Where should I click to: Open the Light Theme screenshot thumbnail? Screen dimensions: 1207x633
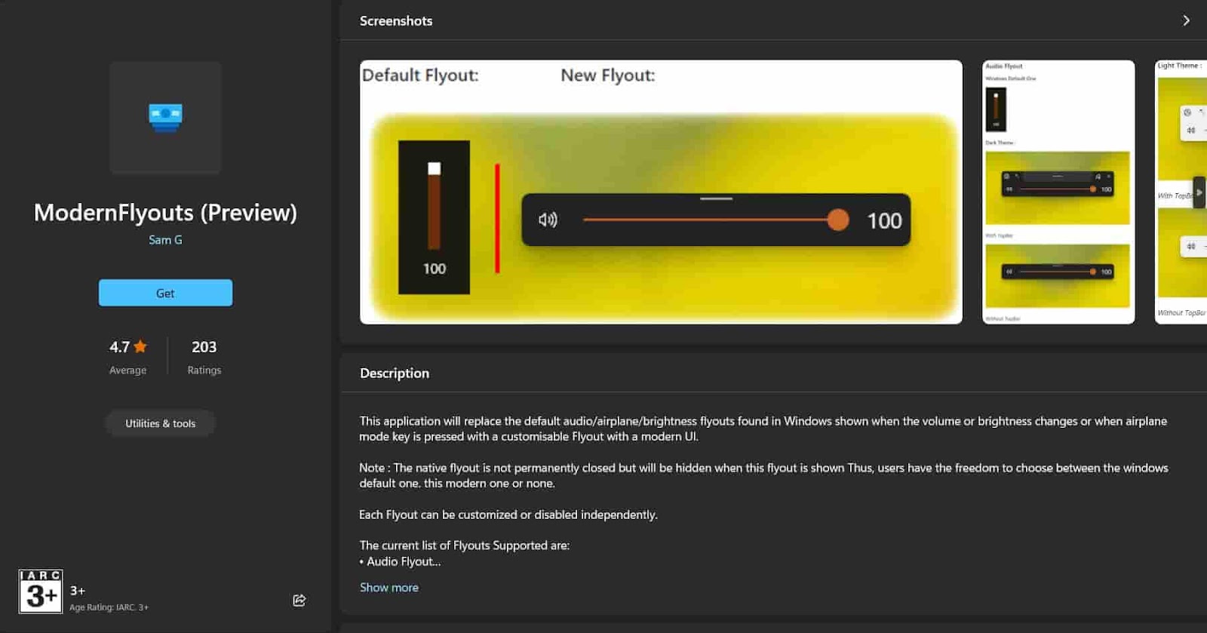(1181, 192)
